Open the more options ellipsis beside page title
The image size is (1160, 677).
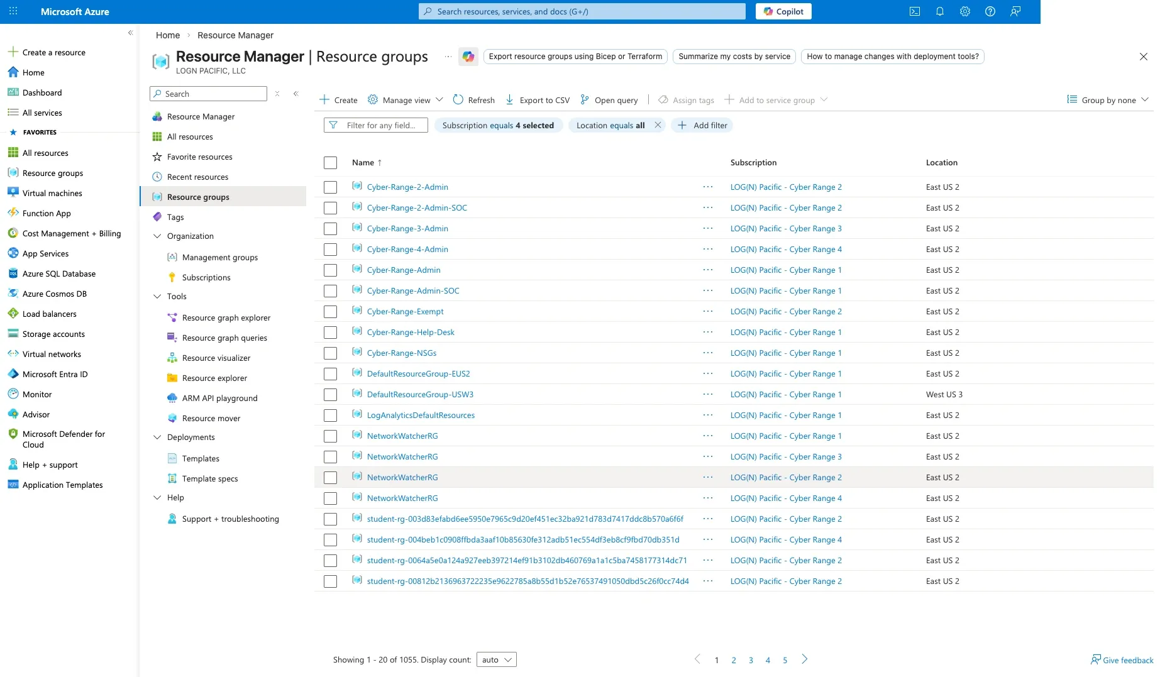448,57
